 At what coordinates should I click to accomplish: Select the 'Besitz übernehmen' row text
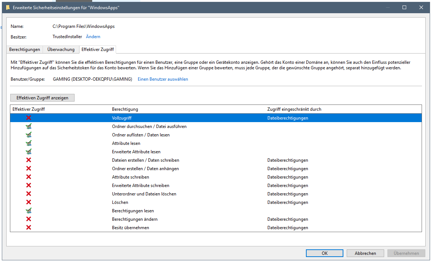[131, 228]
